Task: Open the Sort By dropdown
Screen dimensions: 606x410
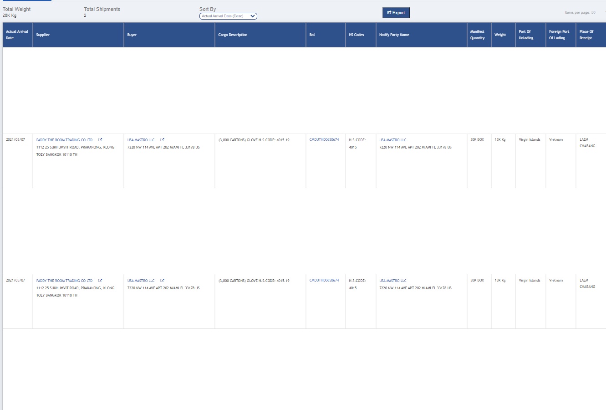Action: 228,16
